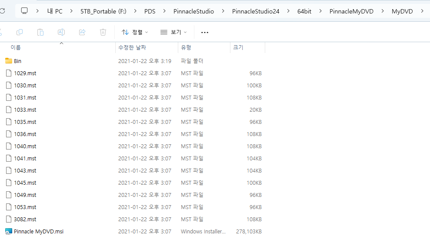This screenshot has height=246, width=430.
Task: Select the file 1041.mst
Action: tap(25, 159)
